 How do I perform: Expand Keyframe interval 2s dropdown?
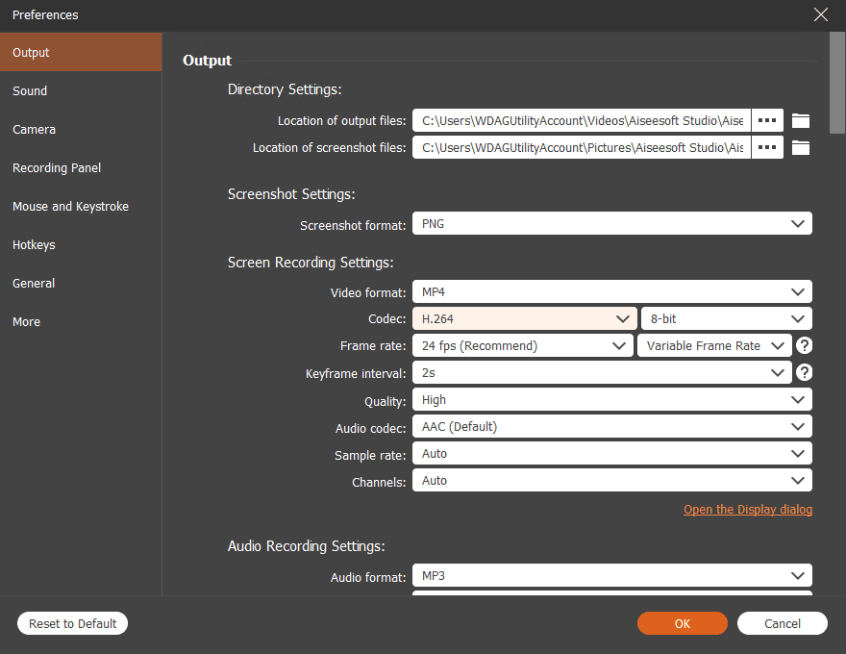602,372
